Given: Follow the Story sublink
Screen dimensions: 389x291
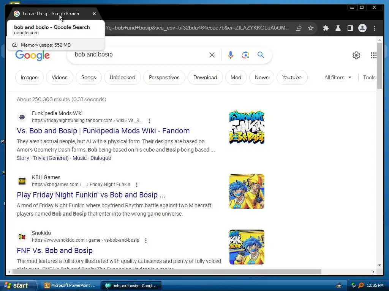Looking at the screenshot, I should [23, 158].
